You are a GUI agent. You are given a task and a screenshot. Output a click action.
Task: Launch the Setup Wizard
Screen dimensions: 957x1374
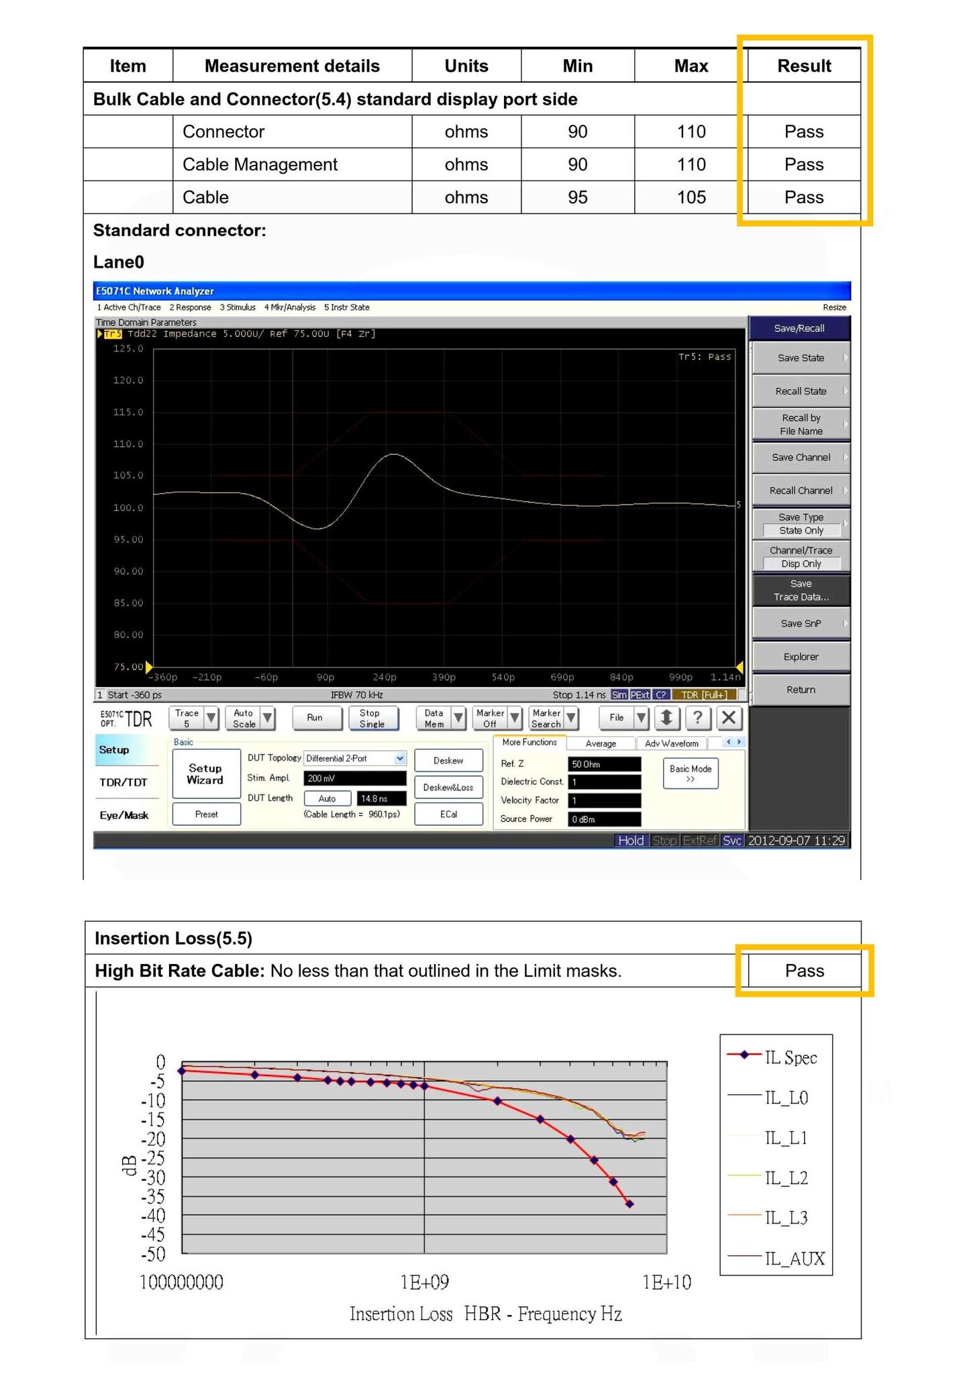pos(206,774)
